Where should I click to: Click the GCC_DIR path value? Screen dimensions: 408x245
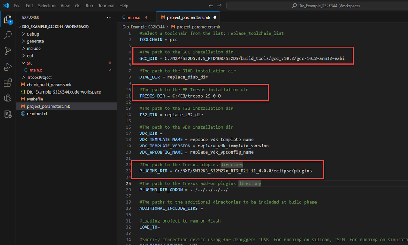(x=254, y=58)
